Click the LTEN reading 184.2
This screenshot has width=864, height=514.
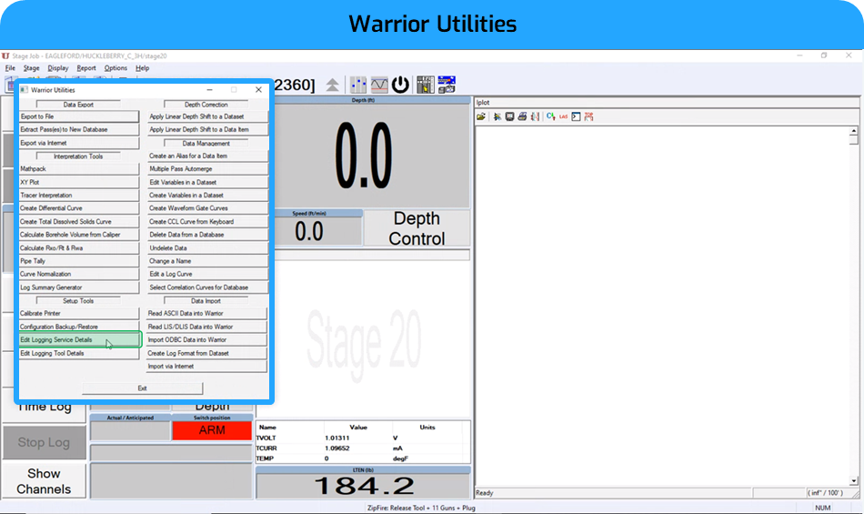[364, 486]
